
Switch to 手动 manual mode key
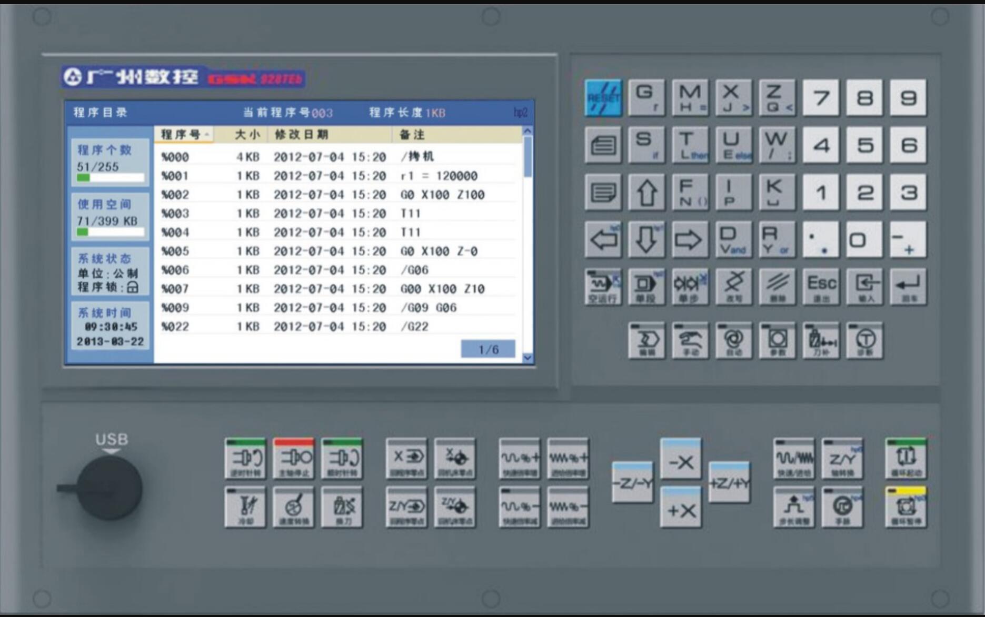[690, 340]
